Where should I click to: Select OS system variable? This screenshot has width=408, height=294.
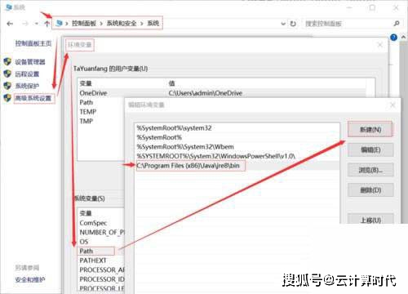(x=84, y=242)
